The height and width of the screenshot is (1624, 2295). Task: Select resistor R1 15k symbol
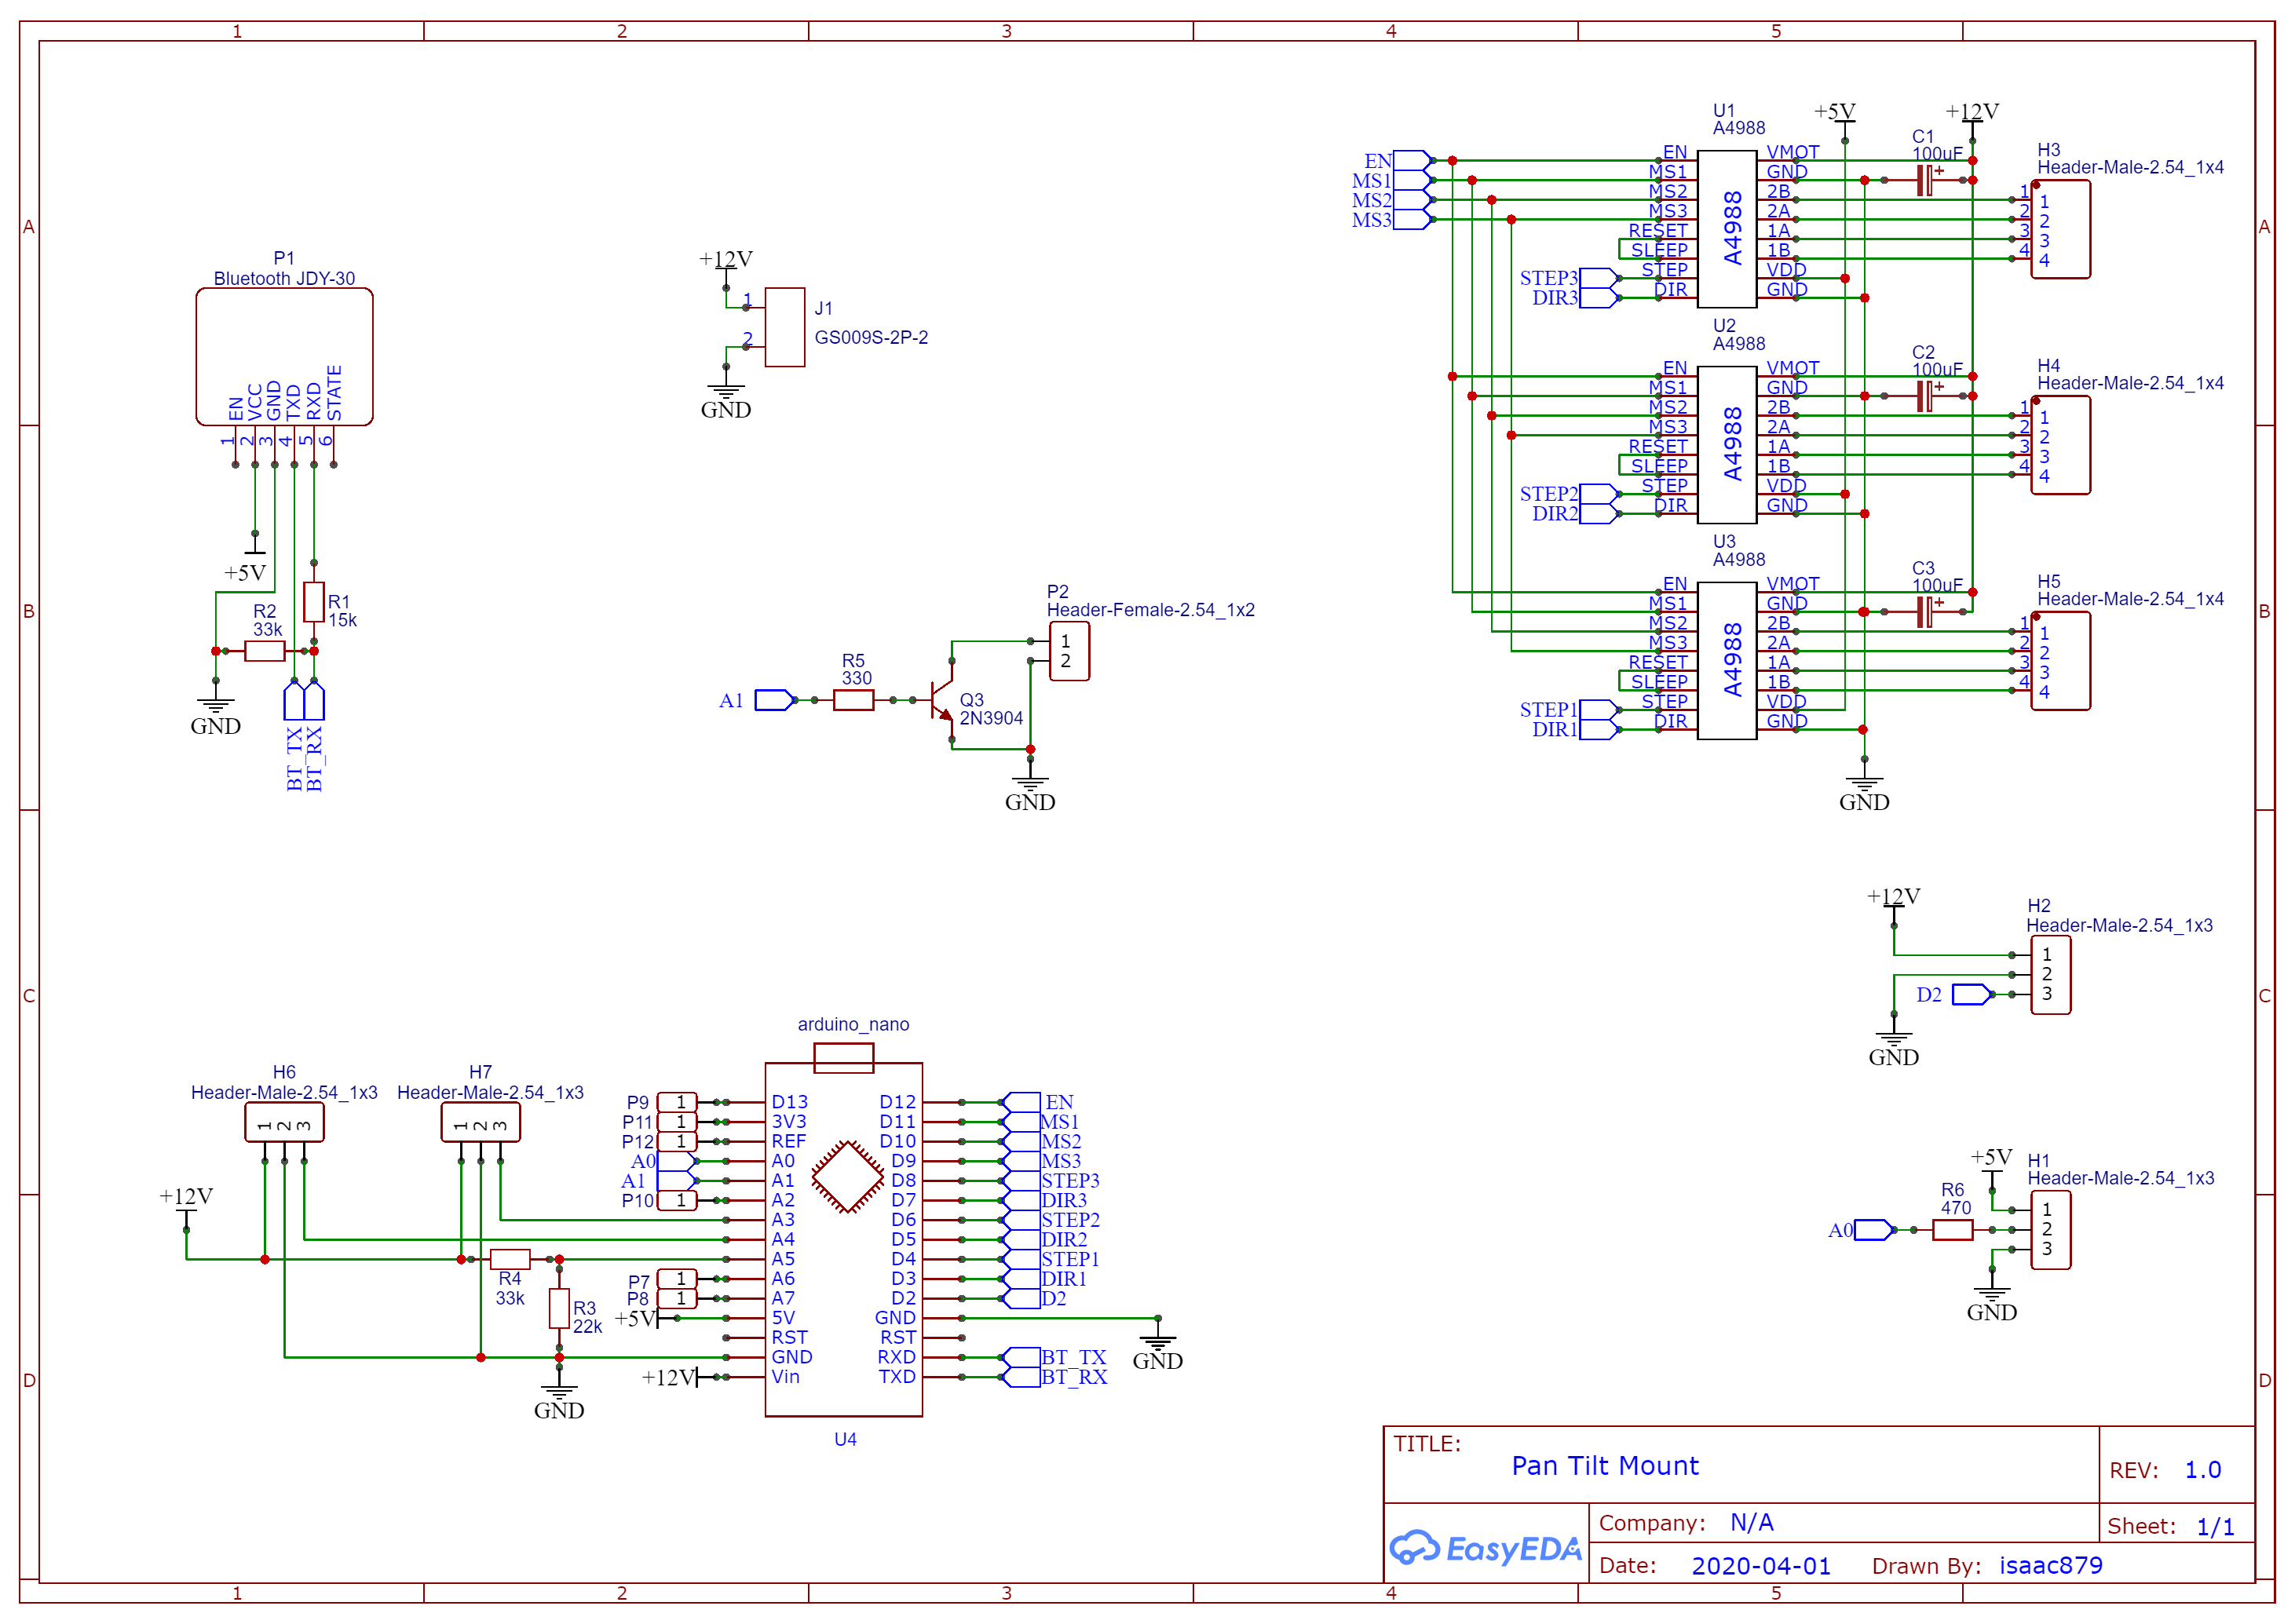314,602
